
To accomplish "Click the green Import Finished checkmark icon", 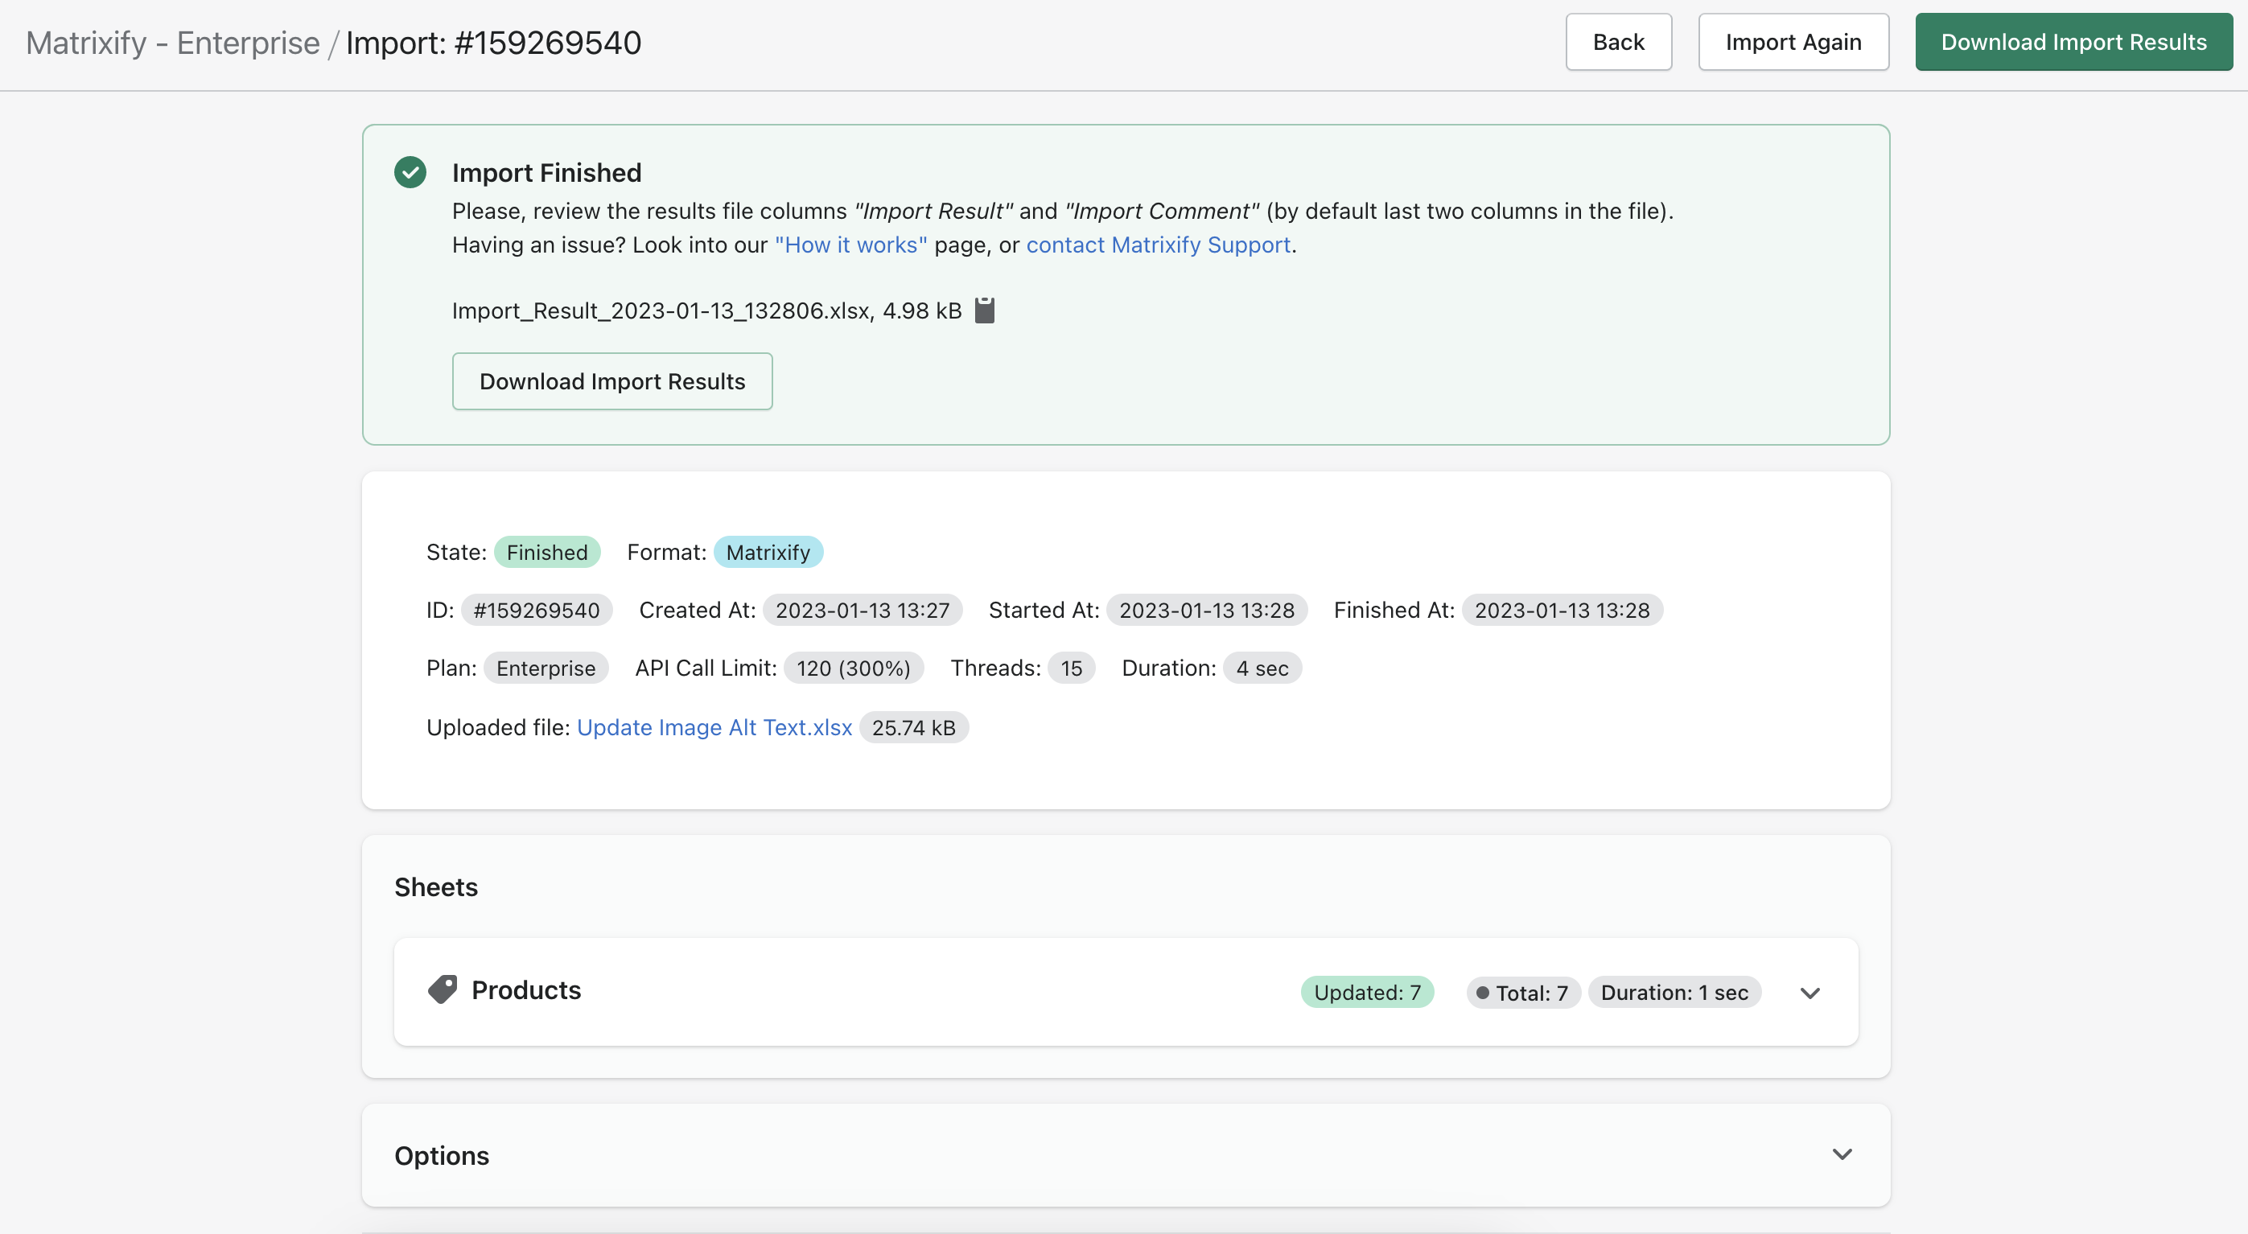I will point(410,172).
